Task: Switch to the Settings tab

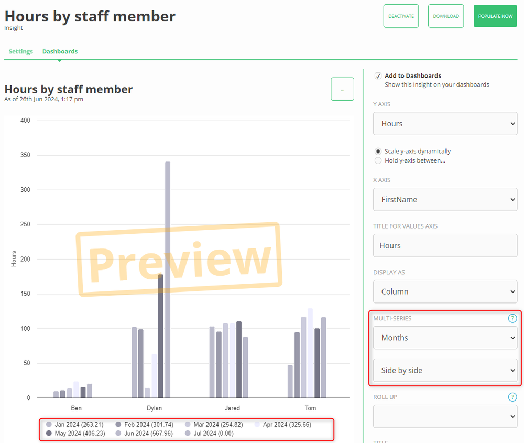Action: tap(20, 51)
